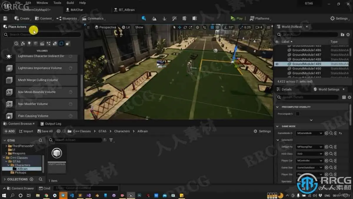Choose the translate objects tool in viewport
This screenshot has width=353, height=199.
tap(180, 27)
